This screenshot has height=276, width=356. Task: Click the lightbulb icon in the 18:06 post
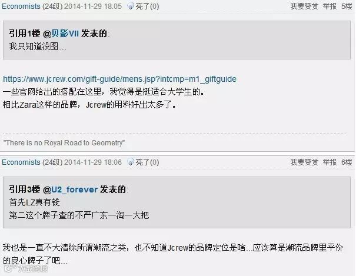pyautogui.click(x=131, y=162)
